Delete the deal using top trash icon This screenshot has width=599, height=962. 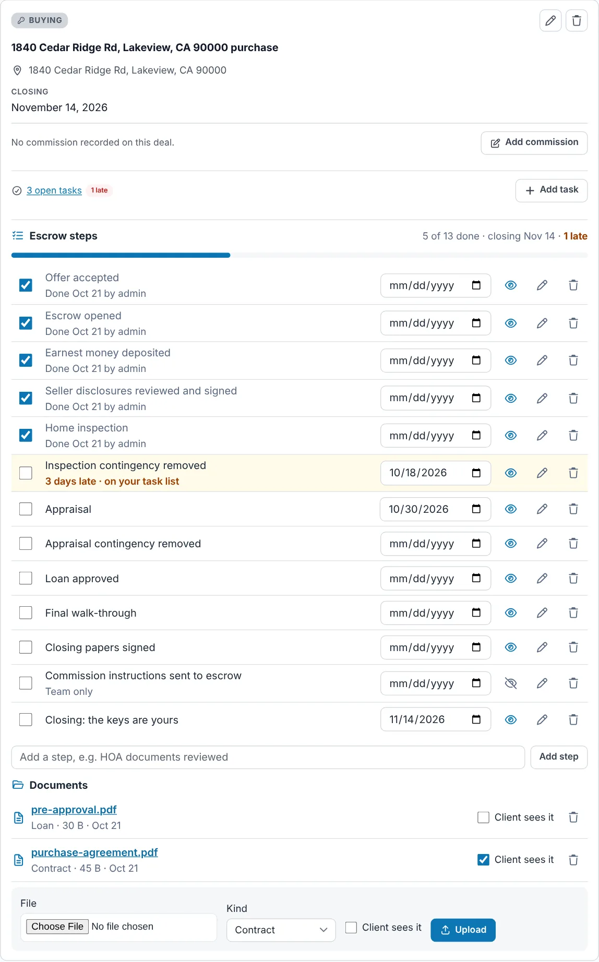pos(576,21)
